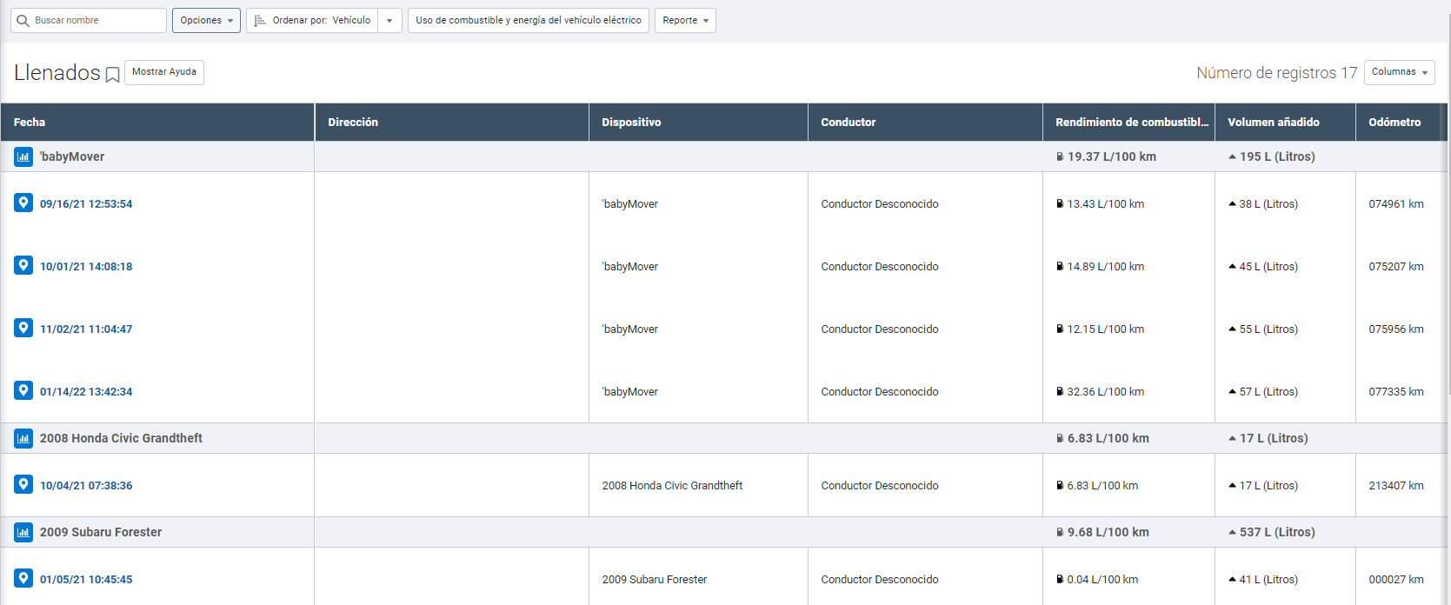Click the map pin for 01/05/21 10:45:45

click(23, 578)
